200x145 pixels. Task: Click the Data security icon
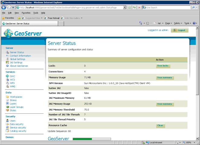click(7, 124)
